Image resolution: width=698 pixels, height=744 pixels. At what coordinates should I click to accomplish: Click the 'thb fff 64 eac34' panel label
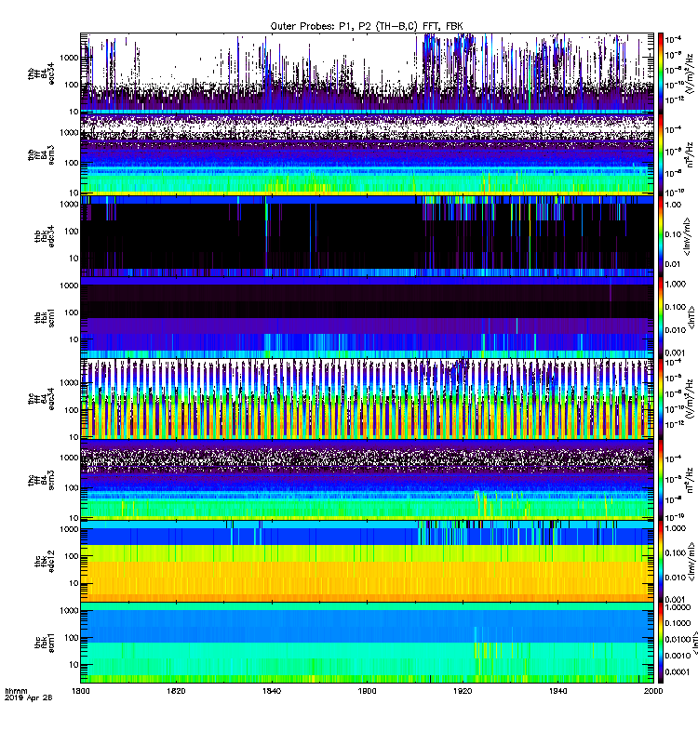41,73
